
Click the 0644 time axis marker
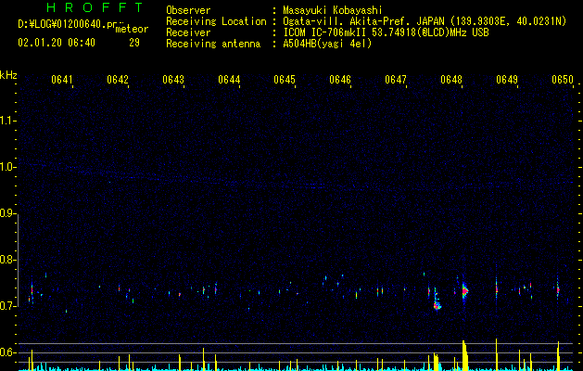pos(229,80)
